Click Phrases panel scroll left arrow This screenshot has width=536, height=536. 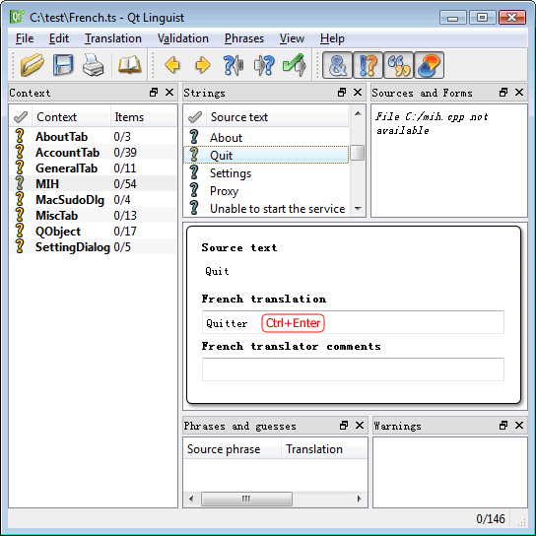[191, 499]
